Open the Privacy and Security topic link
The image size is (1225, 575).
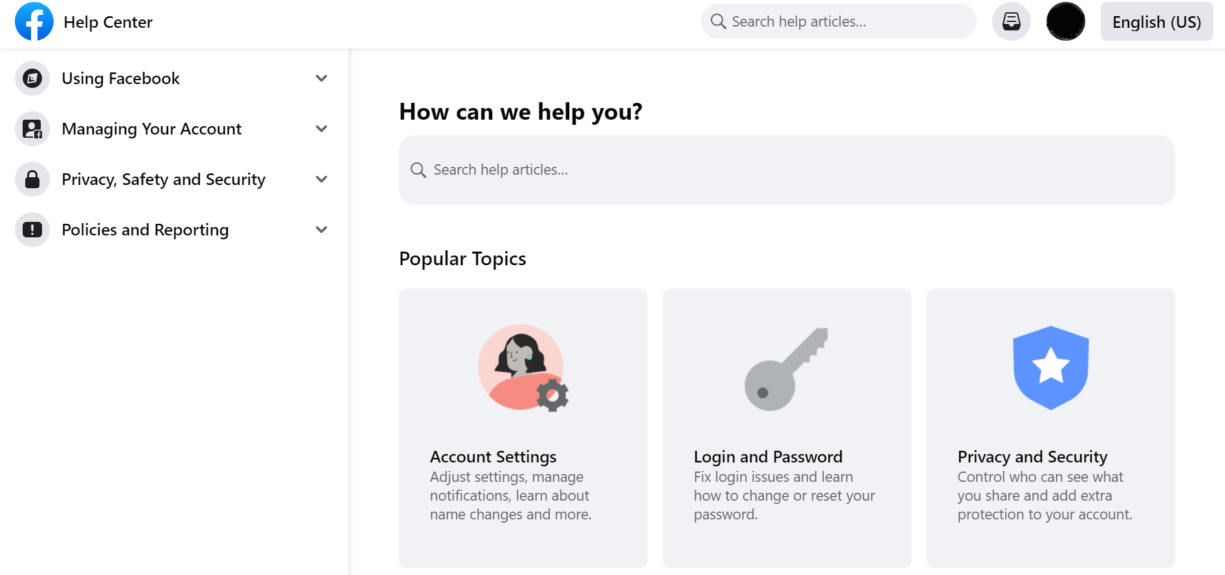(x=1051, y=428)
